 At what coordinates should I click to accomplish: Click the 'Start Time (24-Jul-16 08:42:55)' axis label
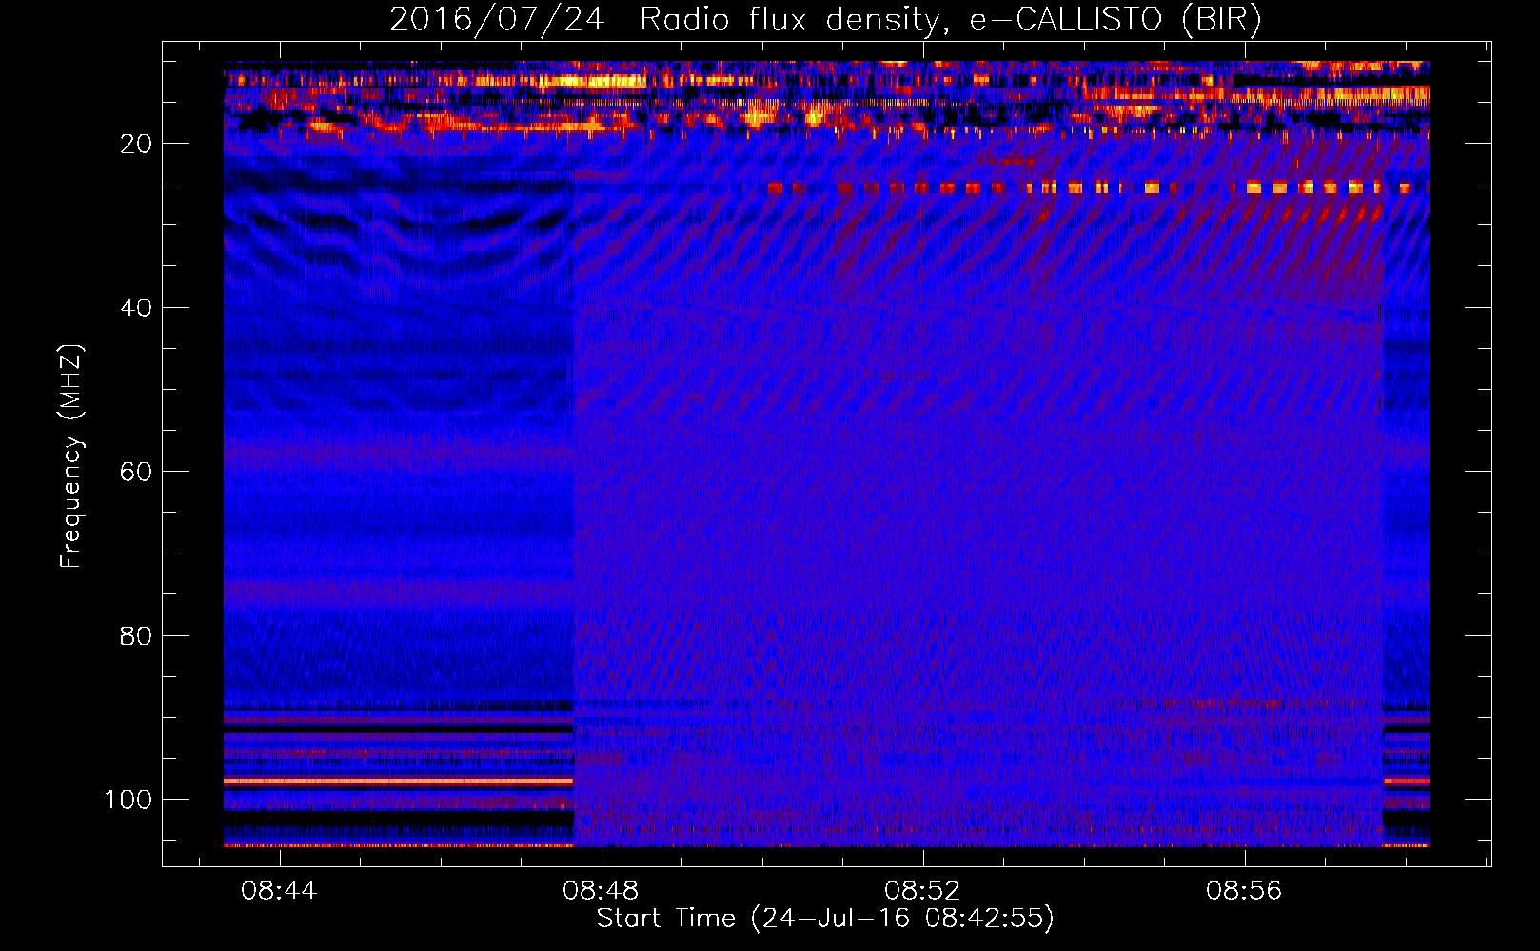[825, 919]
